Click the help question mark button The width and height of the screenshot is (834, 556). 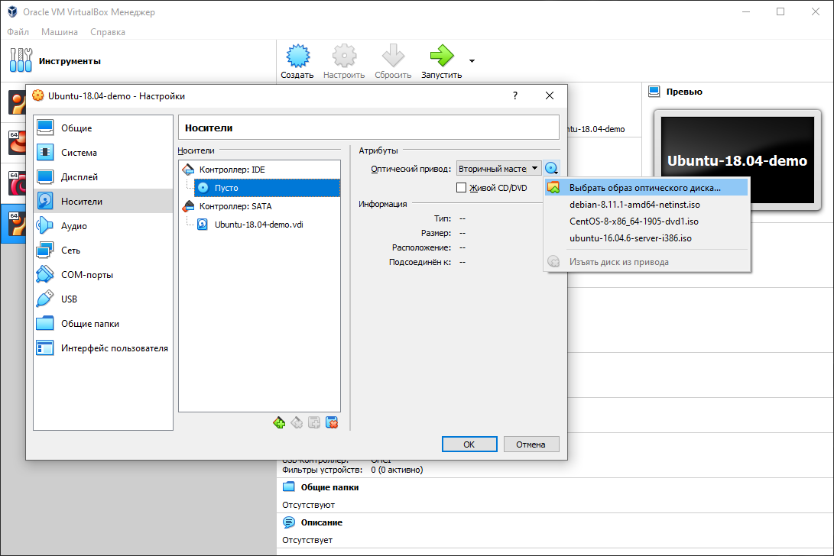pyautogui.click(x=515, y=95)
